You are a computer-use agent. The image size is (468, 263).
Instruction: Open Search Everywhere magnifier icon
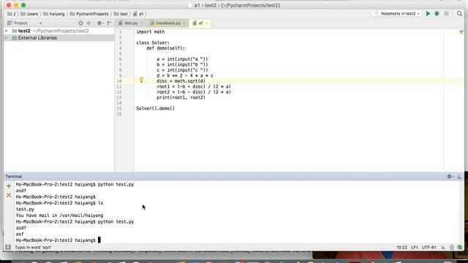460,14
